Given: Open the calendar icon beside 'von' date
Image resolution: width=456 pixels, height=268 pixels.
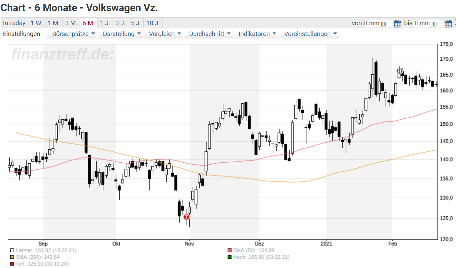Looking at the screenshot, I should coord(398,23).
